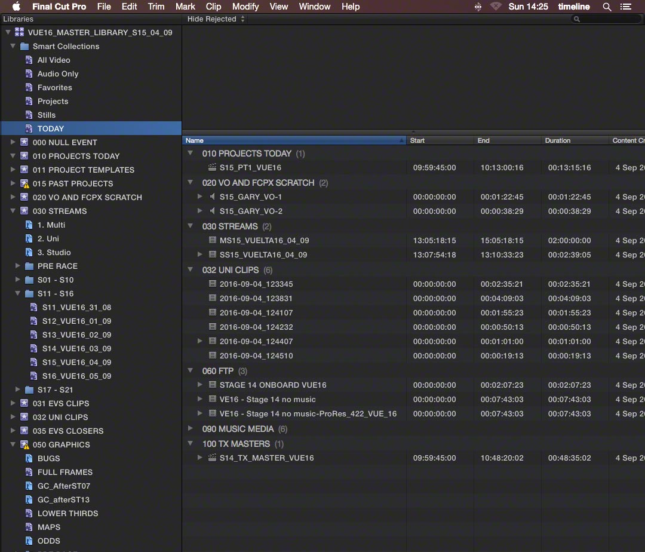Expand the 090 MUSIC MEDIA group
Screen dimensions: 645x552
[x=190, y=428]
